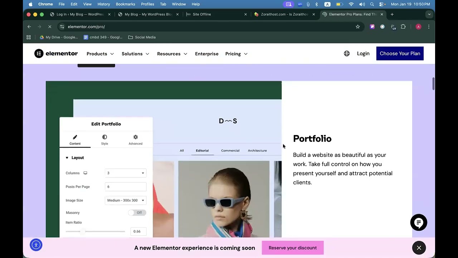
Task: Expand the Products menu
Action: point(100,54)
